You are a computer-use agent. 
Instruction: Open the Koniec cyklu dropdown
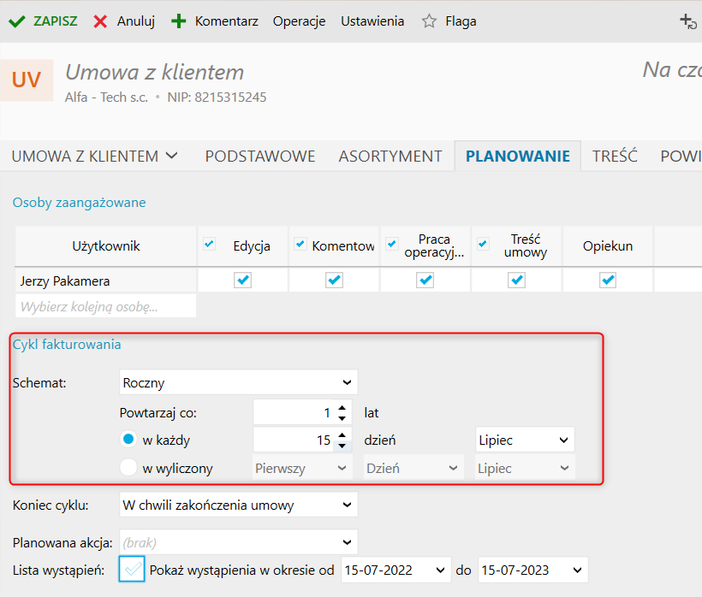coord(239,505)
